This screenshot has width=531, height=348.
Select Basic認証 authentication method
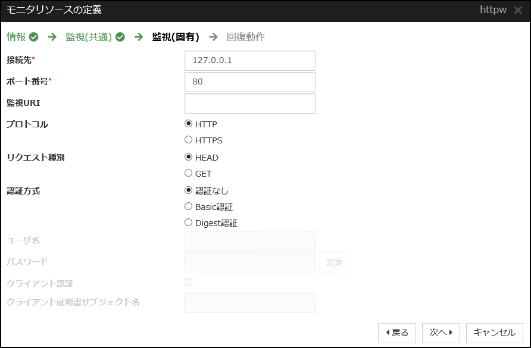pyautogui.click(x=189, y=207)
